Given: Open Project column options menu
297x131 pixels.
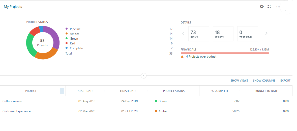Looking at the screenshot, I should [62, 91].
